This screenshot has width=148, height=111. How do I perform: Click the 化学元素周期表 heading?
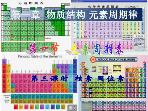[103, 7]
